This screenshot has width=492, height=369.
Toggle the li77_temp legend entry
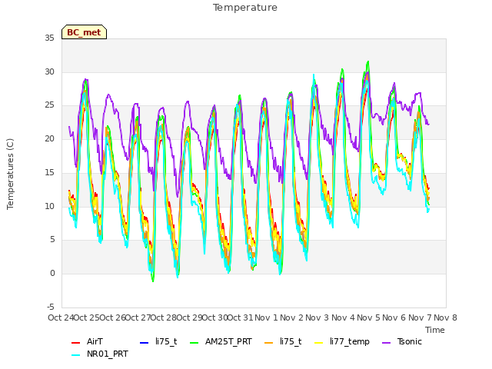[x=342, y=341]
